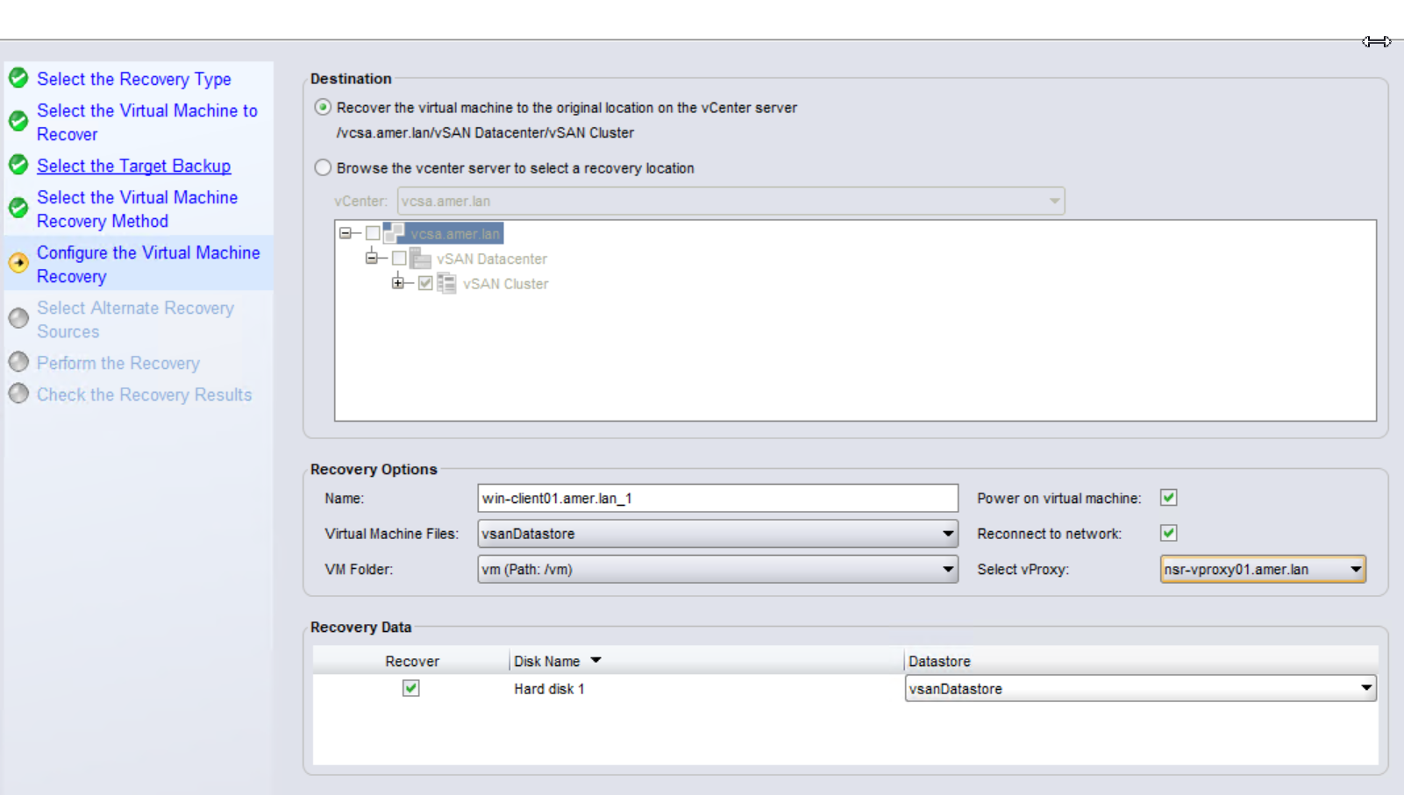Open the Datastore dropdown for Hard disk 1
1404x795 pixels.
(1368, 688)
